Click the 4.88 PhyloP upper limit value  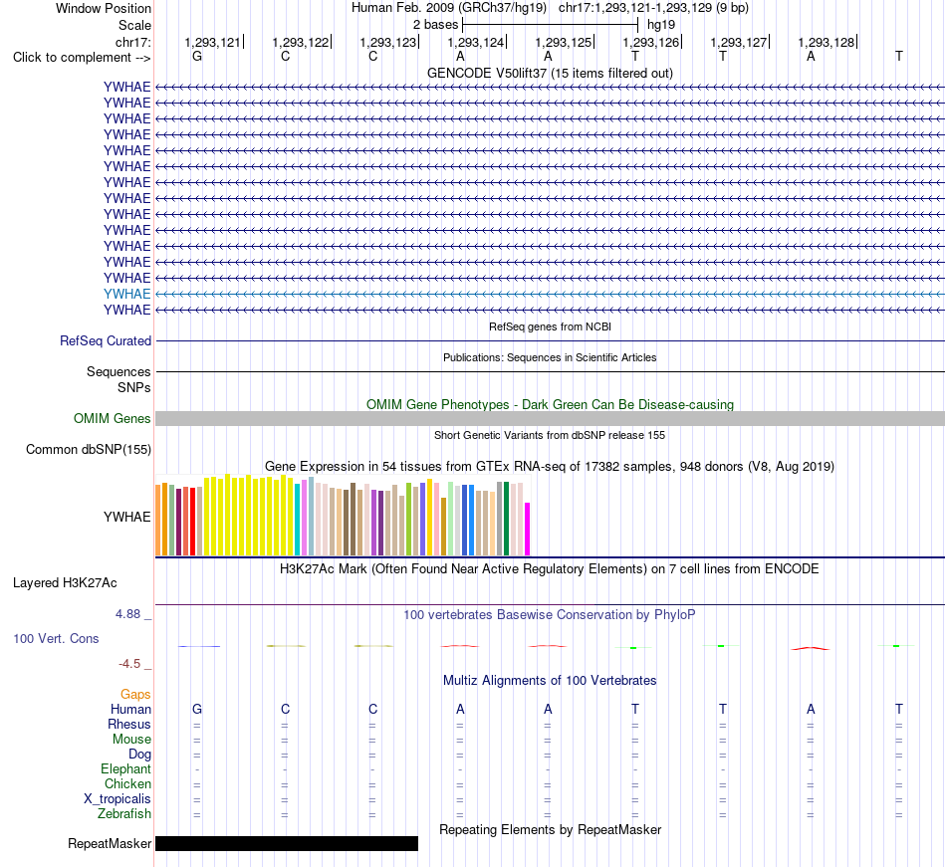coord(127,614)
